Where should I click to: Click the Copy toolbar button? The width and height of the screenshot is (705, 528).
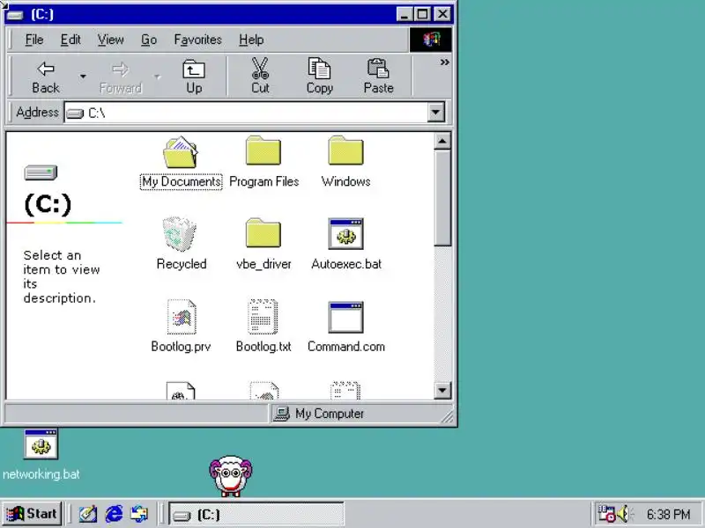coord(319,77)
